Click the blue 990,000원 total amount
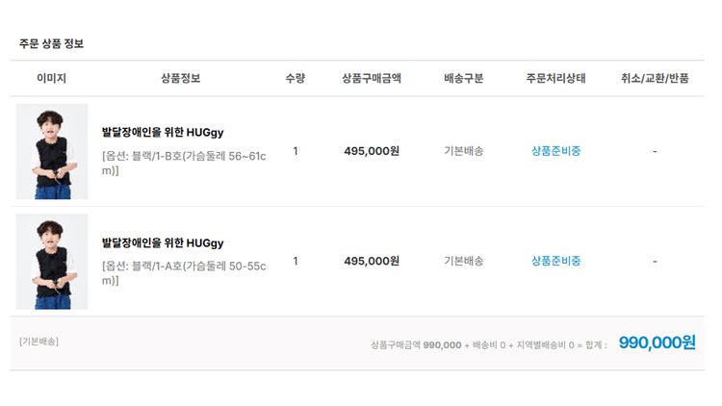722x406 pixels. tap(657, 343)
